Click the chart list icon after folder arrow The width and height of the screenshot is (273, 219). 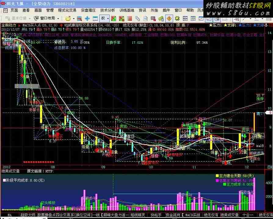pos(79,19)
